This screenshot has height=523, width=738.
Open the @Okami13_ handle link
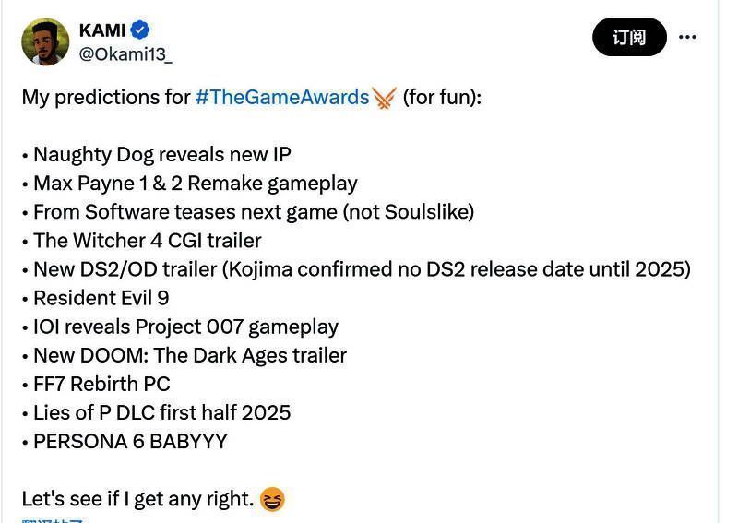pos(125,54)
